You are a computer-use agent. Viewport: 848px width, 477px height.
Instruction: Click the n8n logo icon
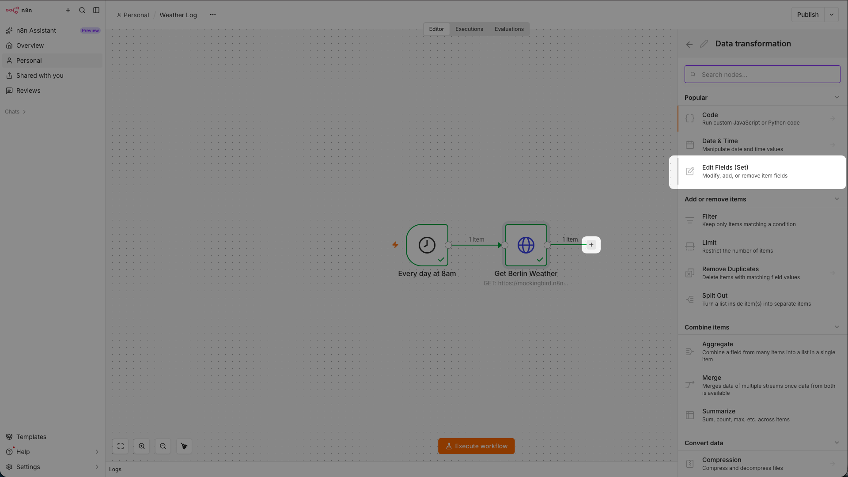(x=12, y=10)
